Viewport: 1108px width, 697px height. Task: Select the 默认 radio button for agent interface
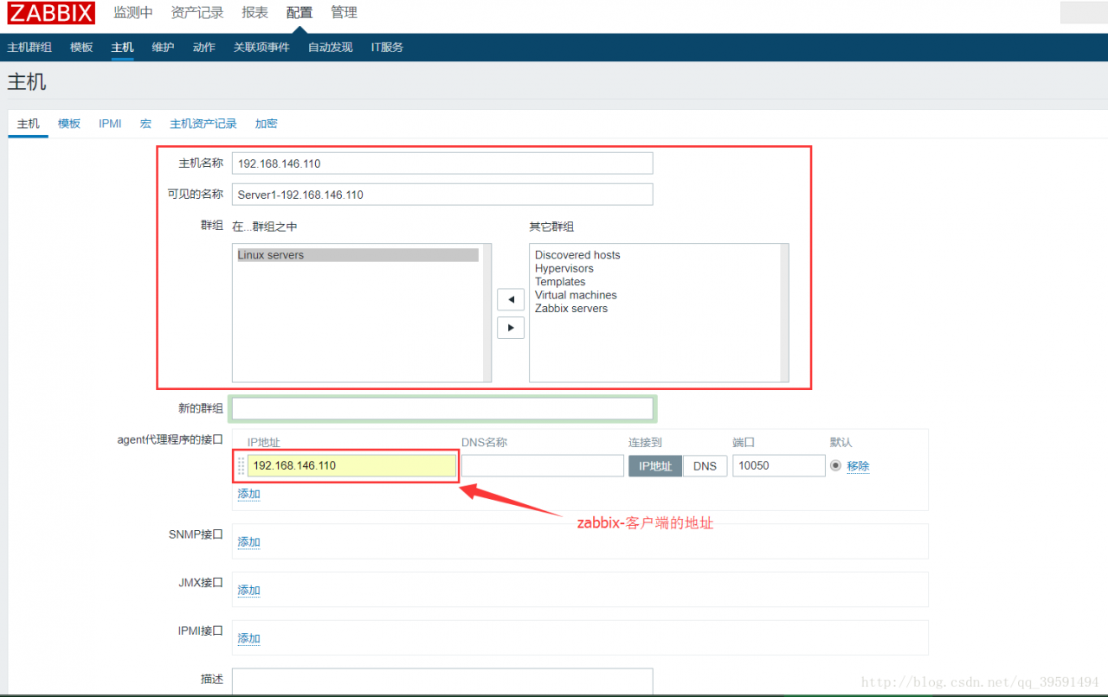click(x=834, y=465)
